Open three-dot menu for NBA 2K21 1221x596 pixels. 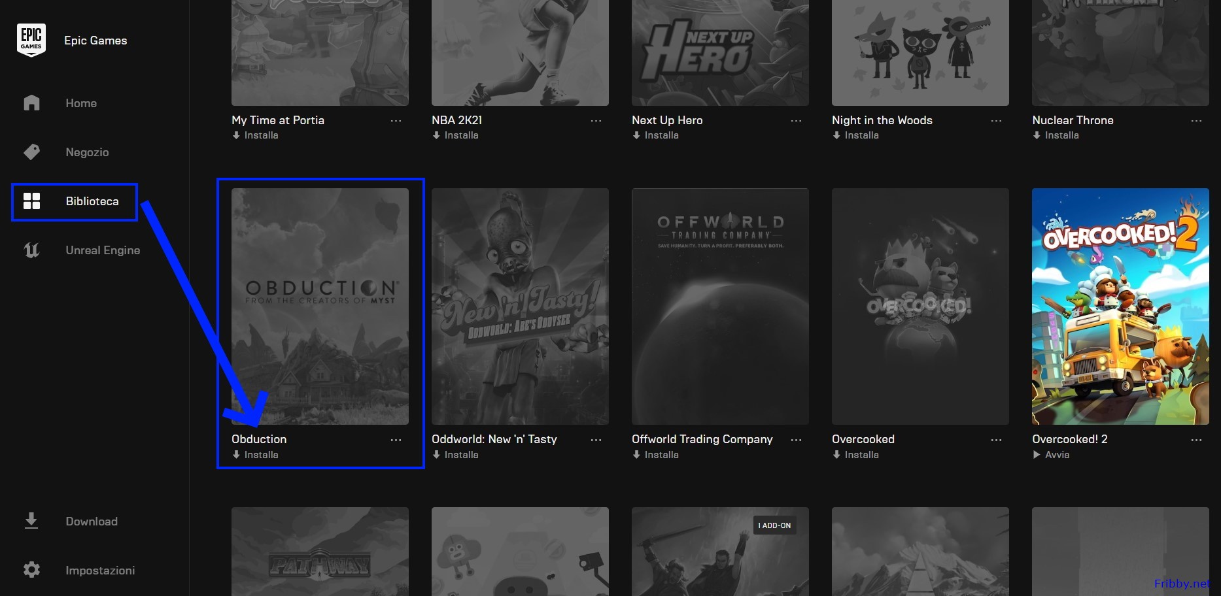click(596, 121)
